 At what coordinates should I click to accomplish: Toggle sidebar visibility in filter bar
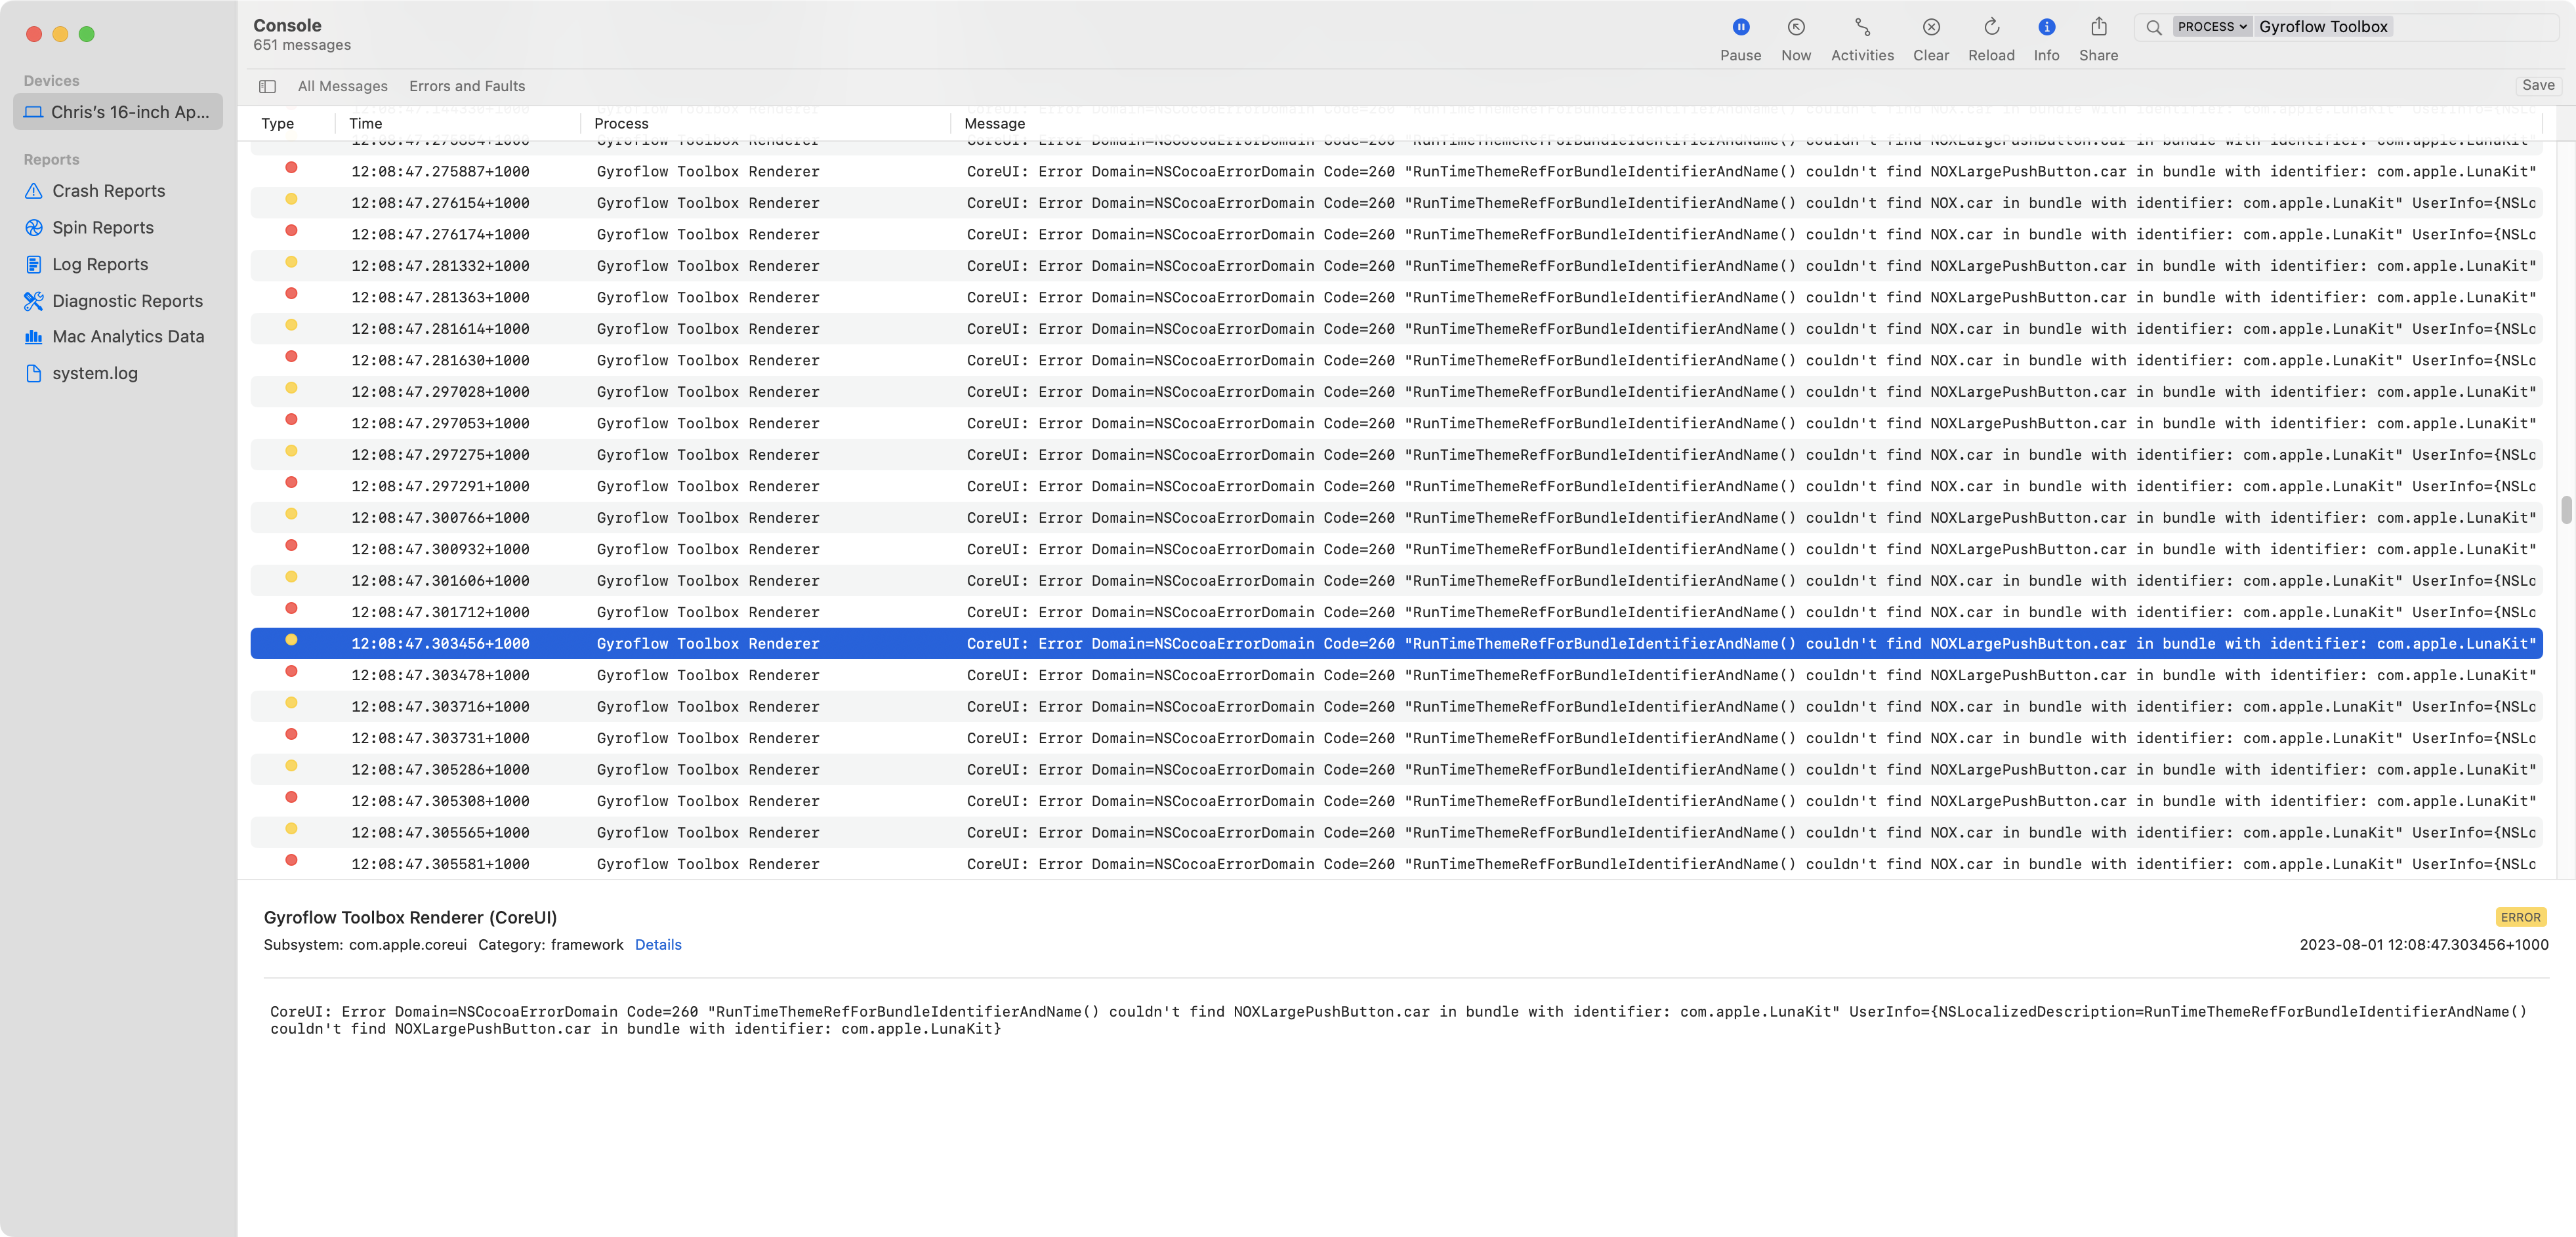click(267, 86)
